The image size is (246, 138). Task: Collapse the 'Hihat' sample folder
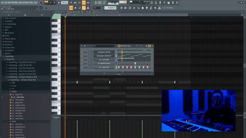click(14, 92)
